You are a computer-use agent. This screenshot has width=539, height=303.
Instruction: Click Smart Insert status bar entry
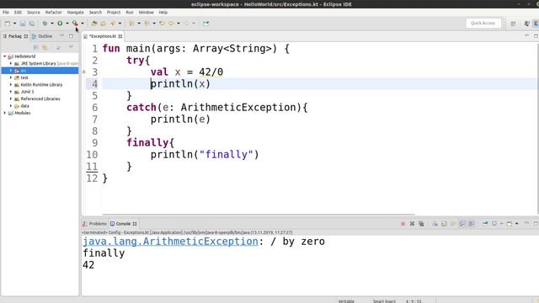(384, 301)
